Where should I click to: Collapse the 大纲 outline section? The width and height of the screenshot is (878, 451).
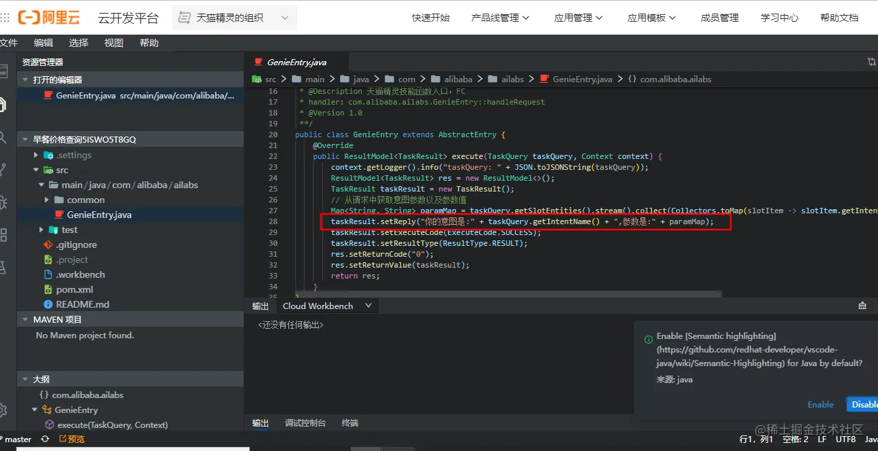(26, 379)
